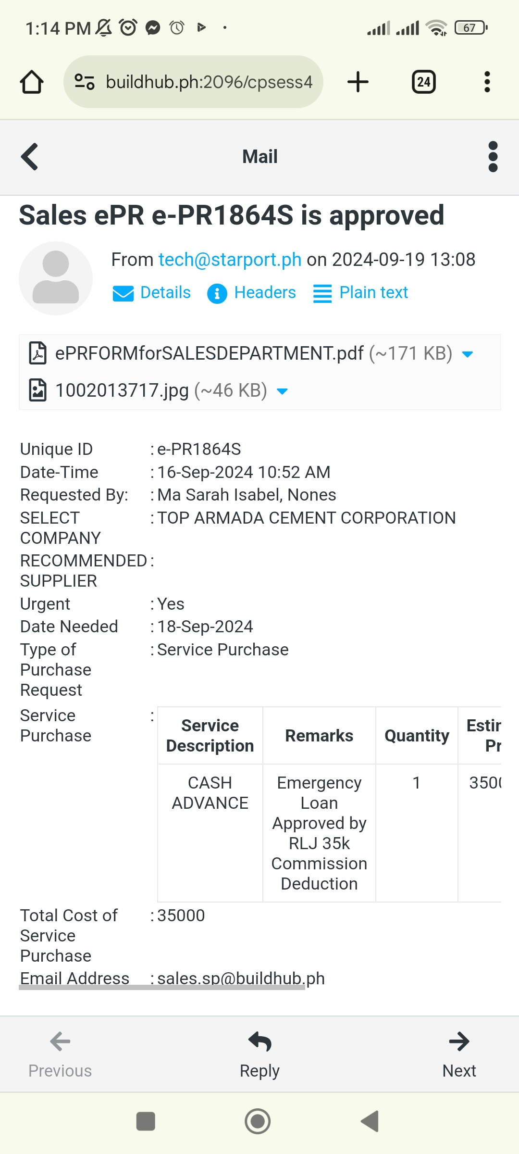Open the tab switcher showing 24 tabs
This screenshot has width=519, height=1154.
pos(423,82)
